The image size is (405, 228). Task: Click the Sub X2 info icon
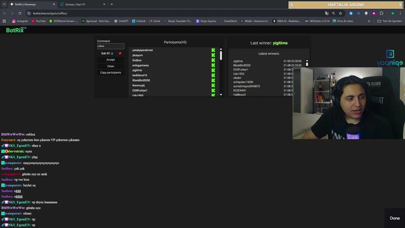click(x=112, y=54)
